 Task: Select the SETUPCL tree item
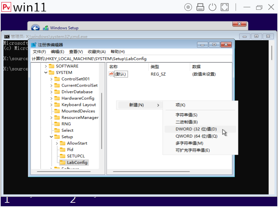tap(76, 156)
